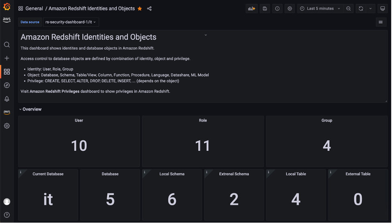Click the large panel heading text
This screenshot has width=392, height=223.
tap(89, 37)
